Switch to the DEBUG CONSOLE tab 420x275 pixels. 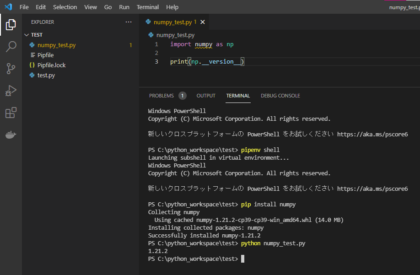[280, 96]
